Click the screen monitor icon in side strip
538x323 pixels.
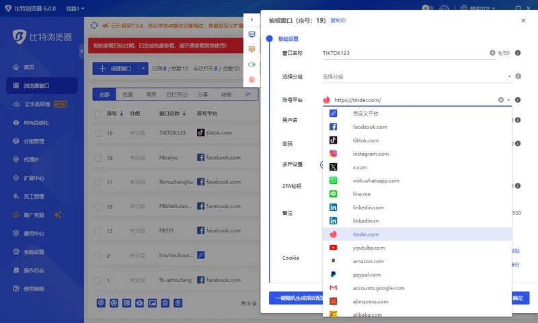coord(252,34)
